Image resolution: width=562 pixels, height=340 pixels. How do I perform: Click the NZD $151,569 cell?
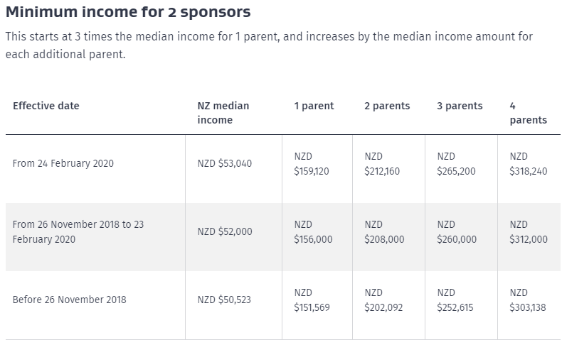pyautogui.click(x=312, y=300)
